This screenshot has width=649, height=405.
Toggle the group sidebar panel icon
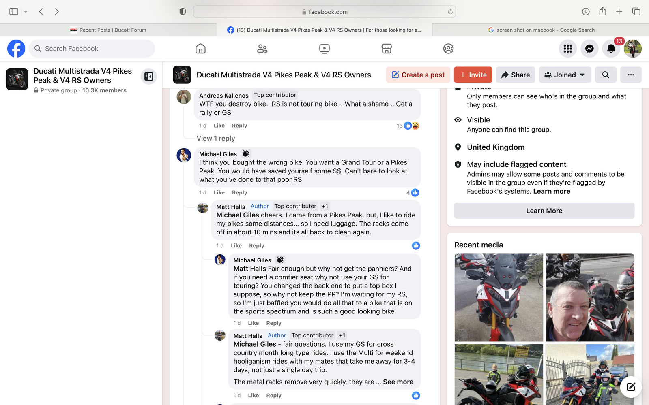point(149,76)
